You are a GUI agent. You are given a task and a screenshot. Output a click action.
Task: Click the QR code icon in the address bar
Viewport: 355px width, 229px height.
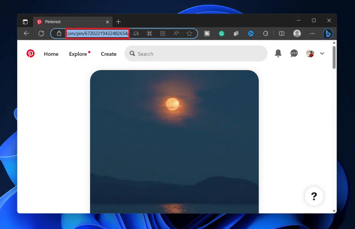pyautogui.click(x=149, y=34)
